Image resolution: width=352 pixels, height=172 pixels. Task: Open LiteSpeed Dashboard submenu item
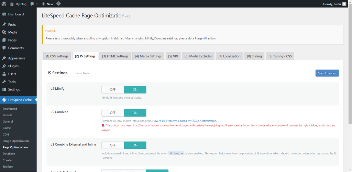(10, 109)
